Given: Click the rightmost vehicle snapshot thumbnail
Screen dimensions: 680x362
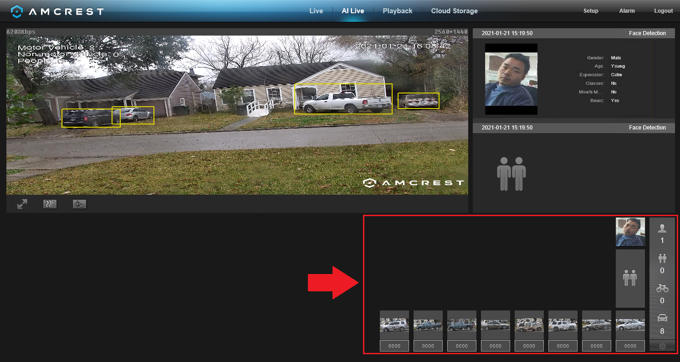Looking at the screenshot, I should (x=630, y=325).
